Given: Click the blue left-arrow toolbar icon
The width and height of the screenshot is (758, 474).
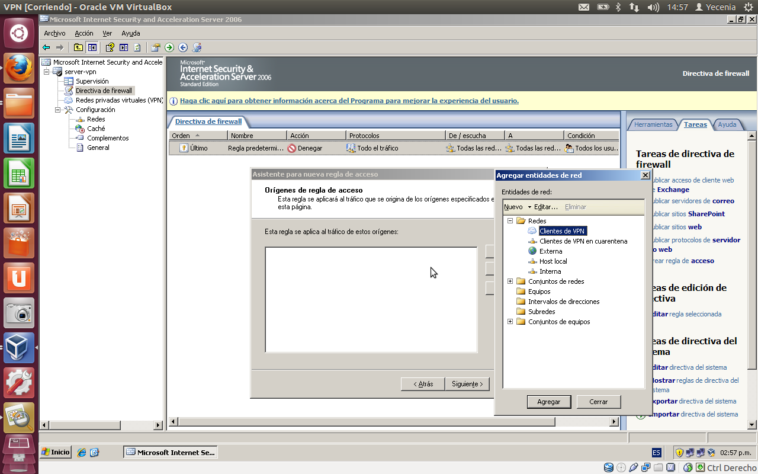Looking at the screenshot, I should (x=183, y=47).
